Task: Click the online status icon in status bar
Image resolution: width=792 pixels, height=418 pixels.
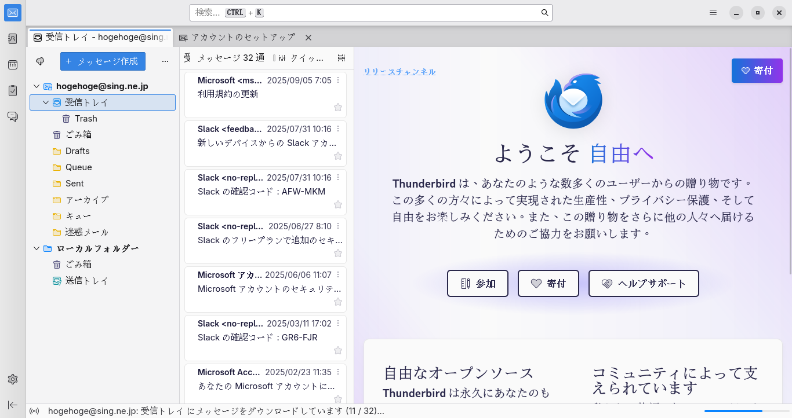Action: (34, 411)
